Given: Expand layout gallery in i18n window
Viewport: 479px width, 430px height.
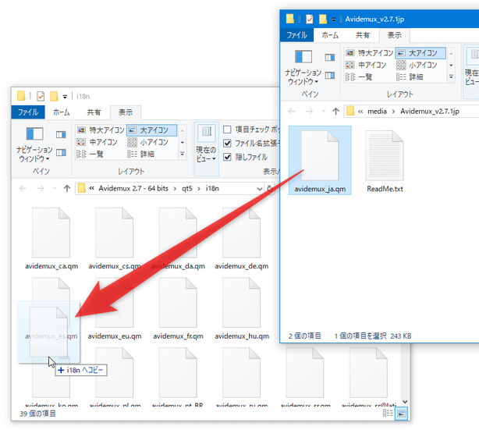Looking at the screenshot, I should tap(183, 154).
